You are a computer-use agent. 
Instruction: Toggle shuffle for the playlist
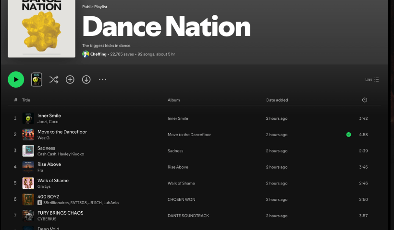click(53, 80)
